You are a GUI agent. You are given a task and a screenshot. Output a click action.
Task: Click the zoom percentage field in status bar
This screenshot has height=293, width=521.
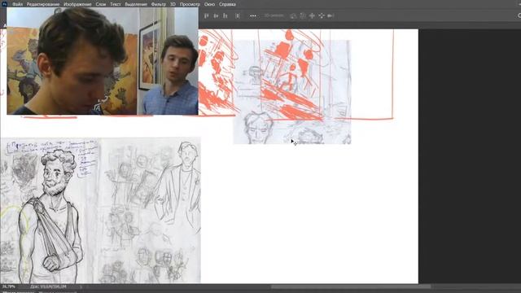[x=9, y=286]
